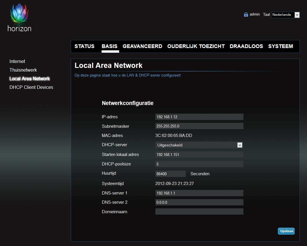Click the LAN & DHCP-server description text

tap(127, 75)
